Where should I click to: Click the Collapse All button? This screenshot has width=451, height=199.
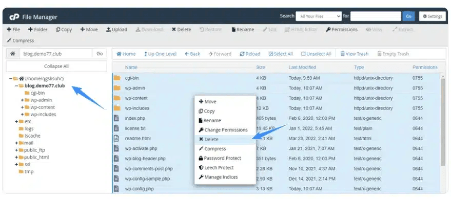(56, 66)
